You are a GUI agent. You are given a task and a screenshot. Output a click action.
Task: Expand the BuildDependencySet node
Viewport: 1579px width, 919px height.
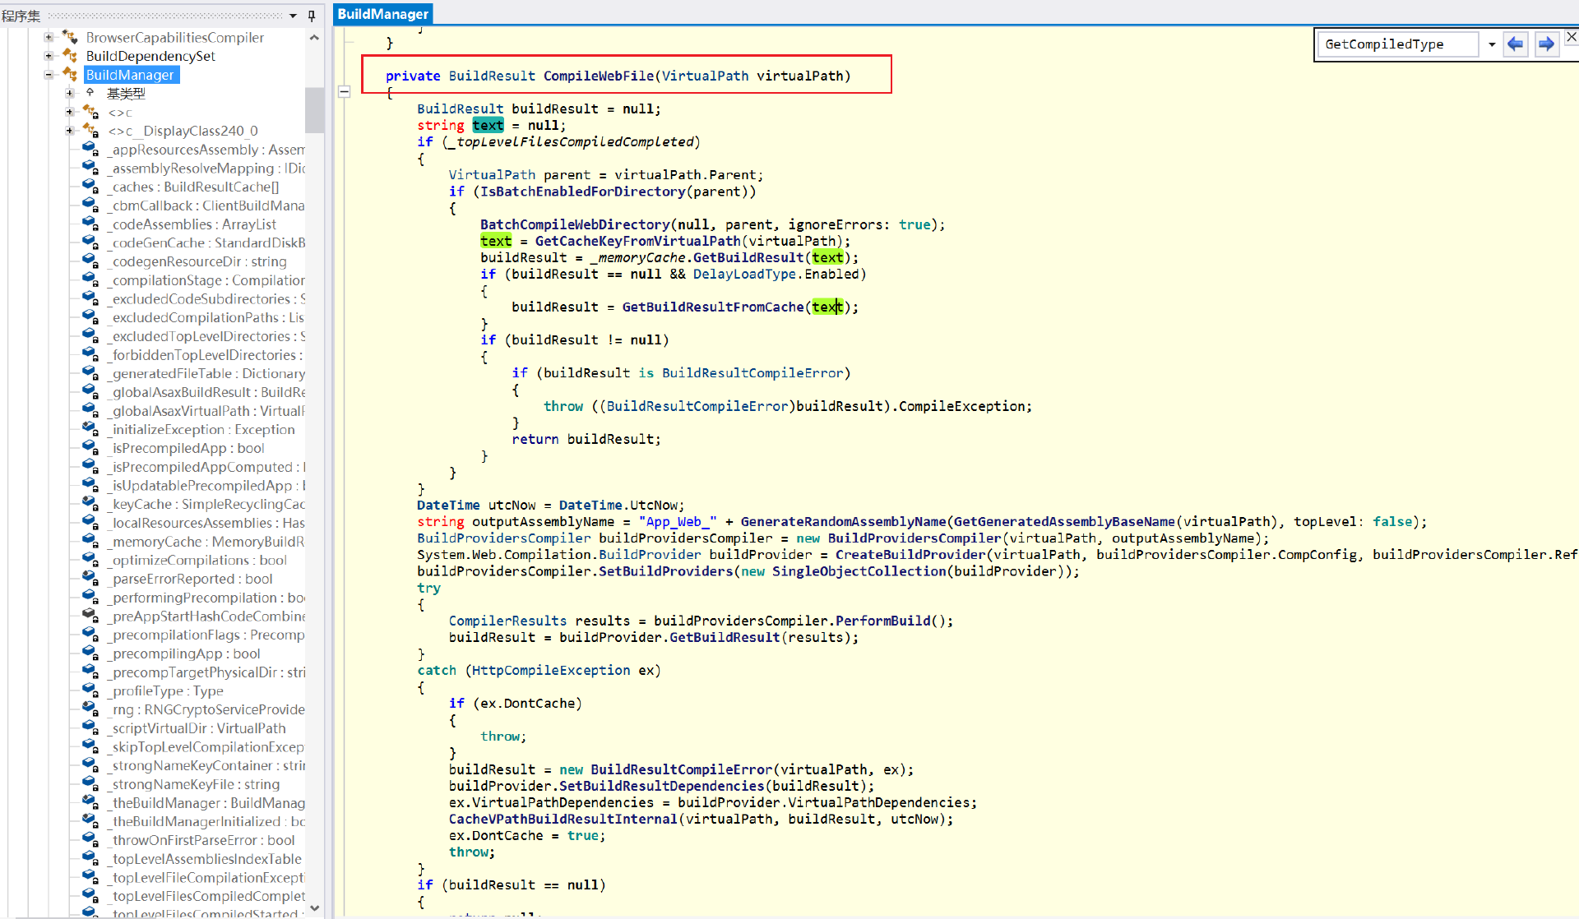coord(49,56)
